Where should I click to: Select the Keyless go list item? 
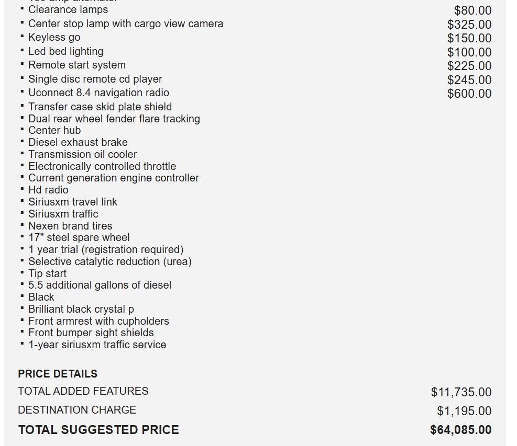(54, 38)
